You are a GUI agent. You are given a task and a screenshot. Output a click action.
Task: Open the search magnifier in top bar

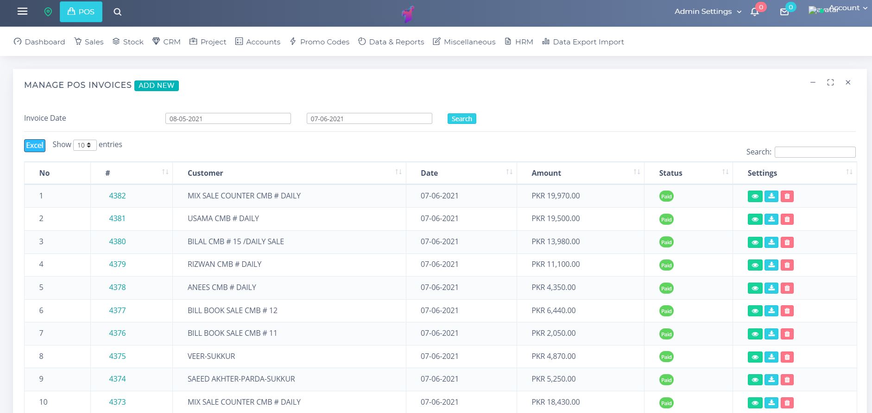tap(118, 12)
